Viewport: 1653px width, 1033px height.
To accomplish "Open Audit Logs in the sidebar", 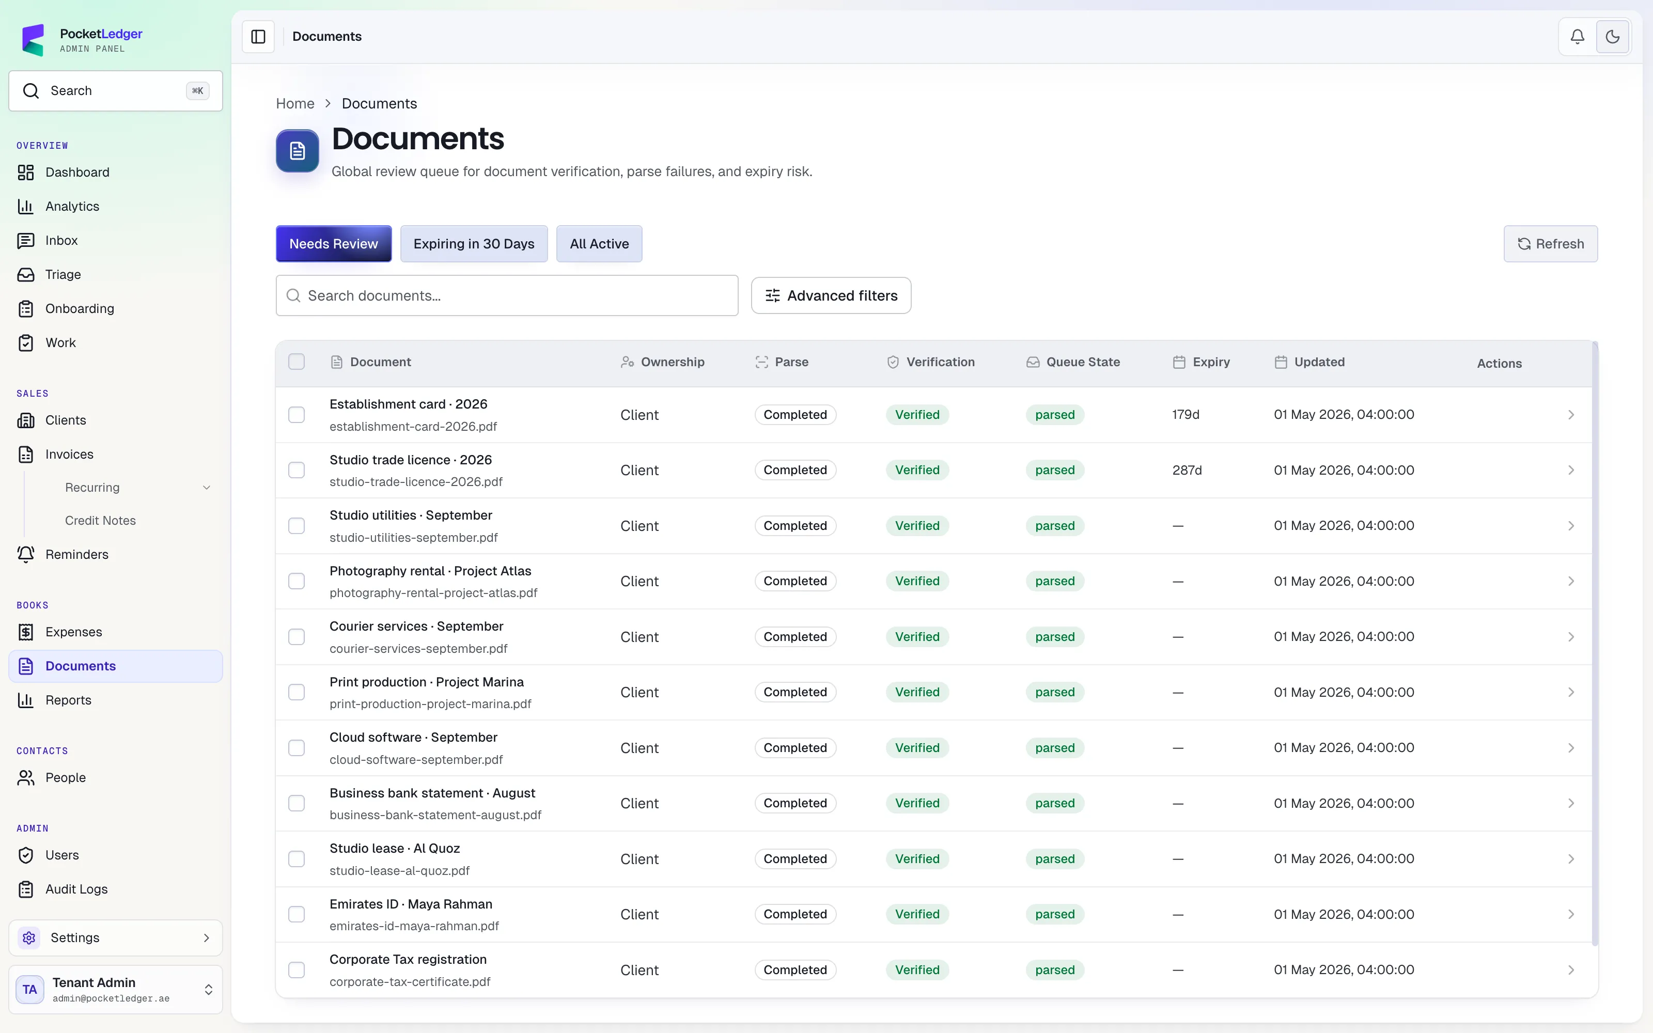I will click(x=115, y=889).
